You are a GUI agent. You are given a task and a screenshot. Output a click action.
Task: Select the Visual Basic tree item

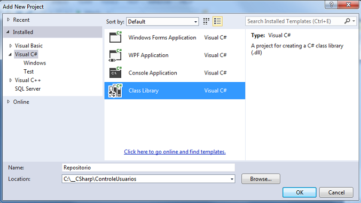tap(29, 46)
